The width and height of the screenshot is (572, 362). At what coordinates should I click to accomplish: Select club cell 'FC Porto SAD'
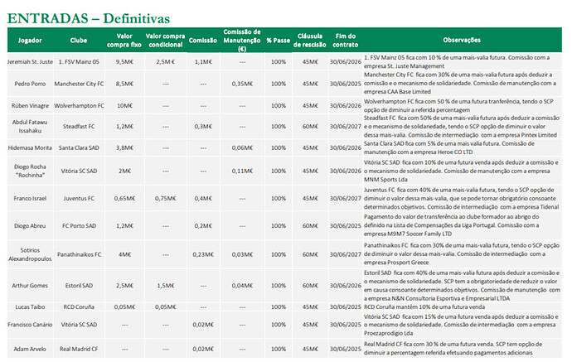tap(79, 225)
